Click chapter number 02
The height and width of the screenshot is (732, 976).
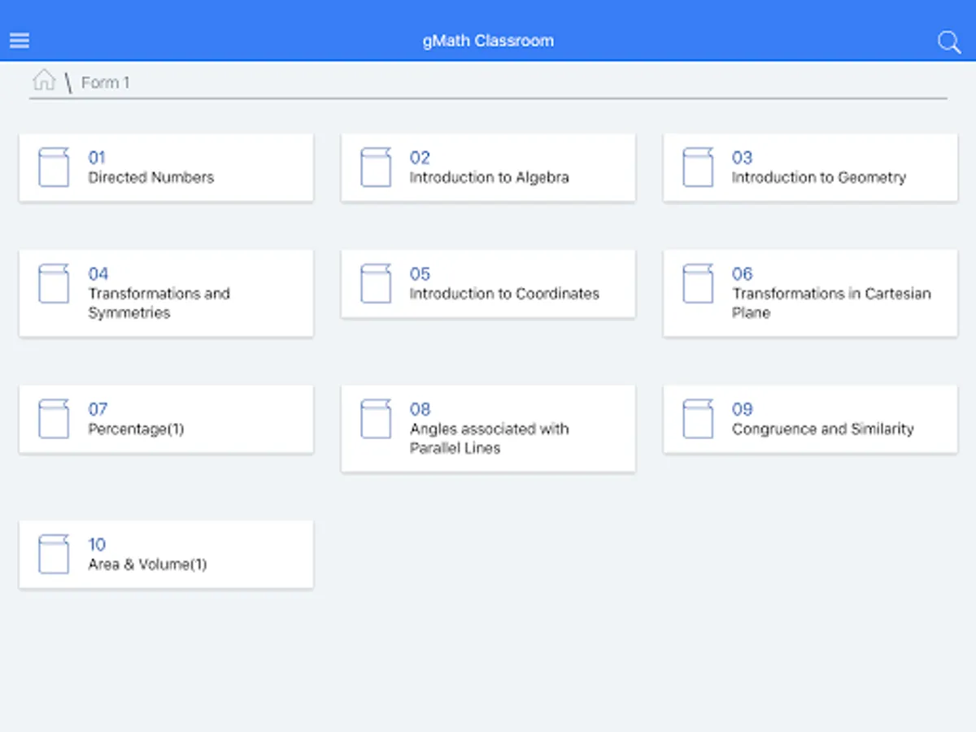[x=420, y=158]
